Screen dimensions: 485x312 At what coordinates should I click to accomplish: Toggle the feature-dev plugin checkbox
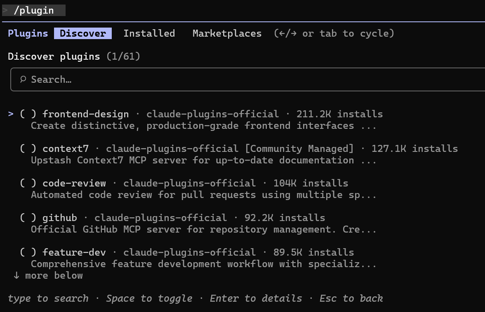coord(28,252)
